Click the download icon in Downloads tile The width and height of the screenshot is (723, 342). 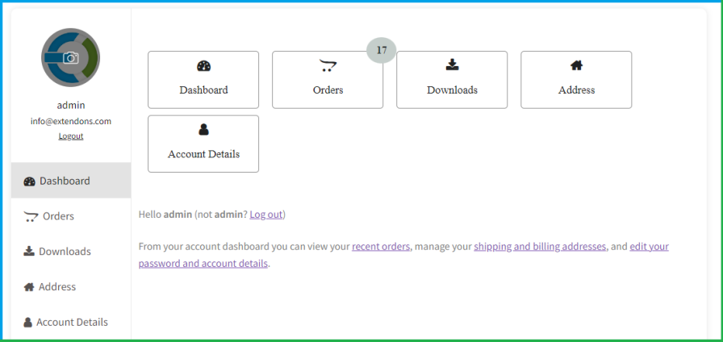(x=452, y=65)
